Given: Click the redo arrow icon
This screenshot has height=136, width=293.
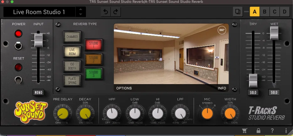Looking at the screenshot, I should (x=116, y=12).
